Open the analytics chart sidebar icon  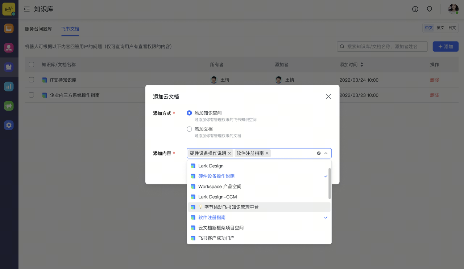tap(9, 86)
